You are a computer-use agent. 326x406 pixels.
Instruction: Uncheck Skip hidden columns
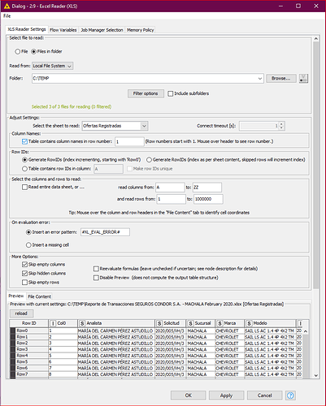(x=24, y=274)
